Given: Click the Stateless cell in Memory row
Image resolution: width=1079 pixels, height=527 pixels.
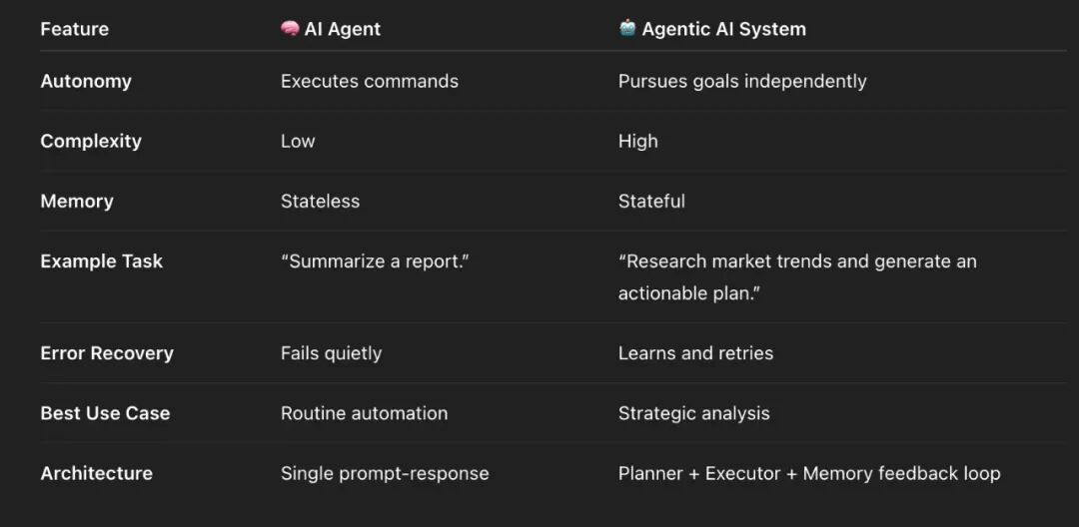Looking at the screenshot, I should coord(320,201).
